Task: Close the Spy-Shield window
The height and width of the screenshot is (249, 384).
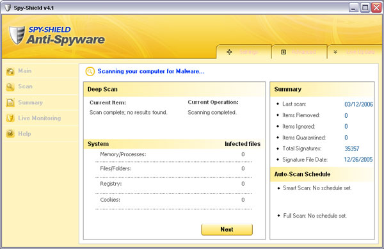Action: pos(376,8)
